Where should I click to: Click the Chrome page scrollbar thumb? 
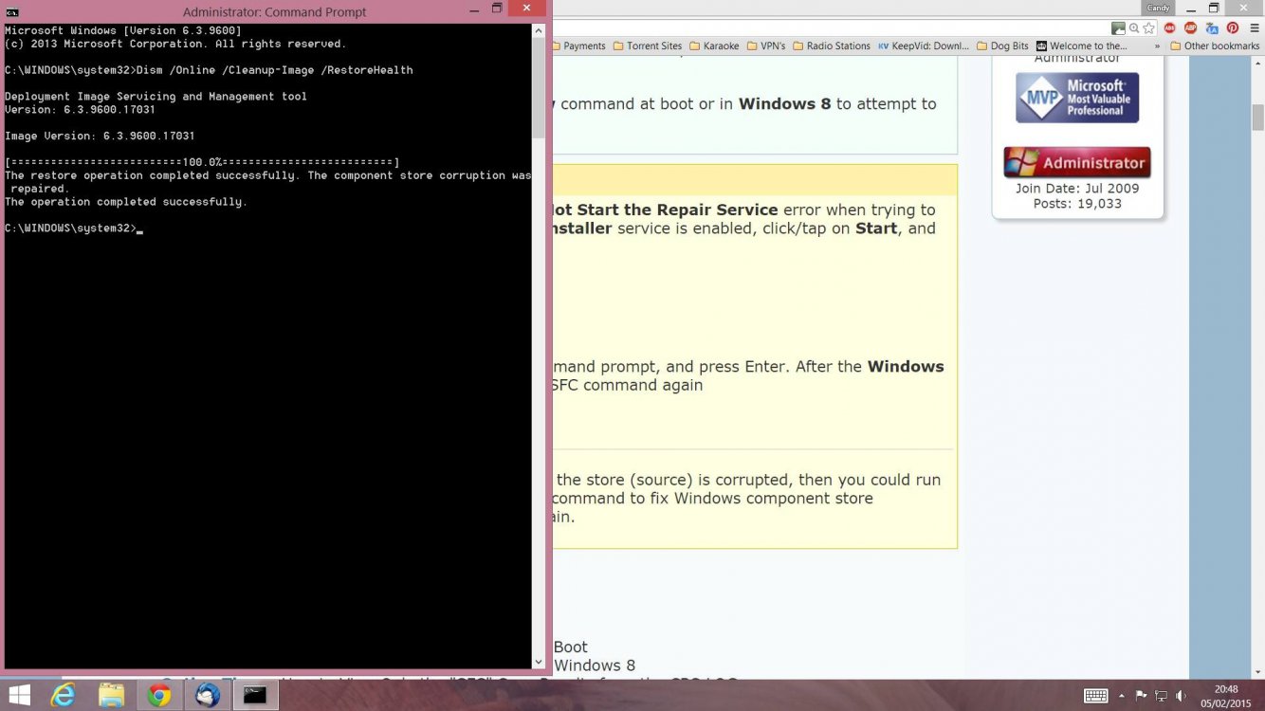coord(1257,117)
